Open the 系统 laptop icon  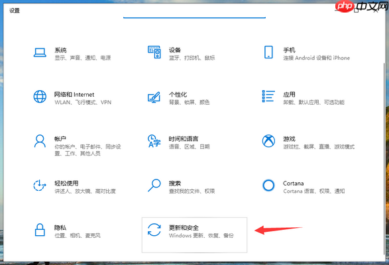(x=40, y=52)
